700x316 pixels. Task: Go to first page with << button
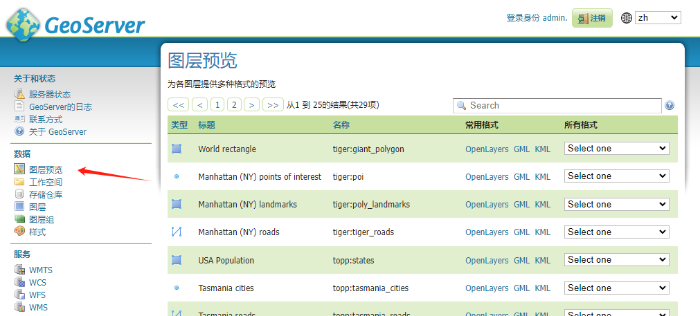[179, 104]
